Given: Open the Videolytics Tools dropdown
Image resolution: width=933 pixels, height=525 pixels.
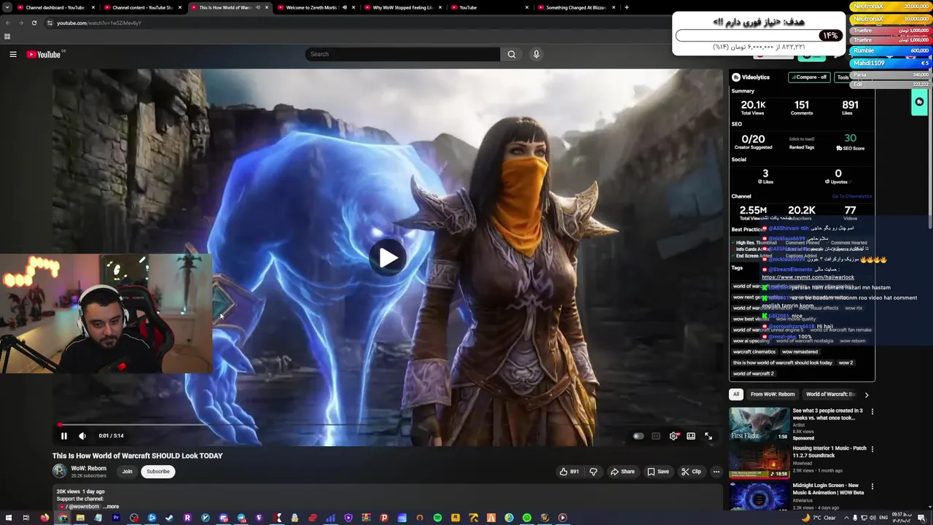Looking at the screenshot, I should click(843, 77).
